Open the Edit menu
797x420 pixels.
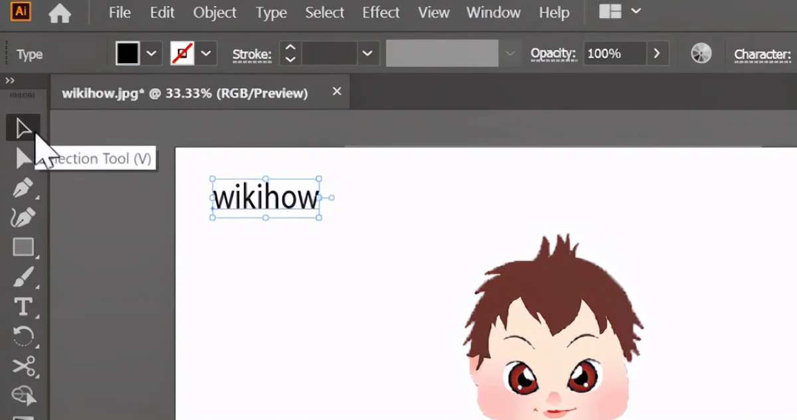[162, 13]
